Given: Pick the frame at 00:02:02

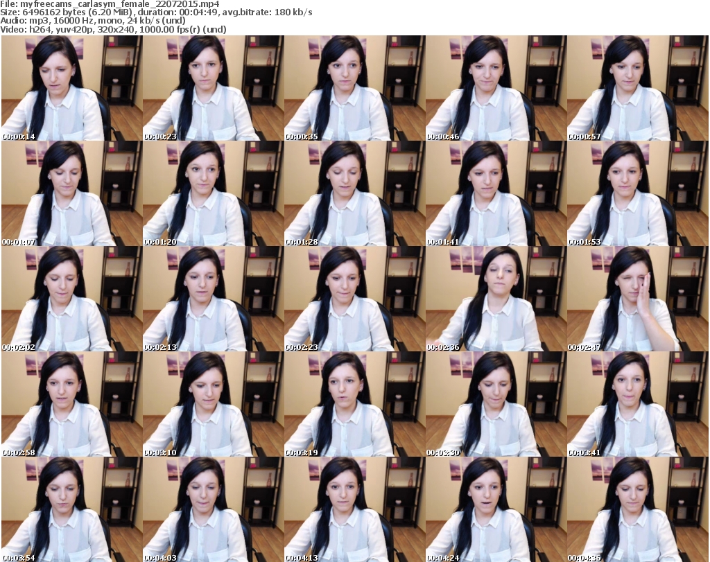Looking at the screenshot, I should (x=72, y=299).
